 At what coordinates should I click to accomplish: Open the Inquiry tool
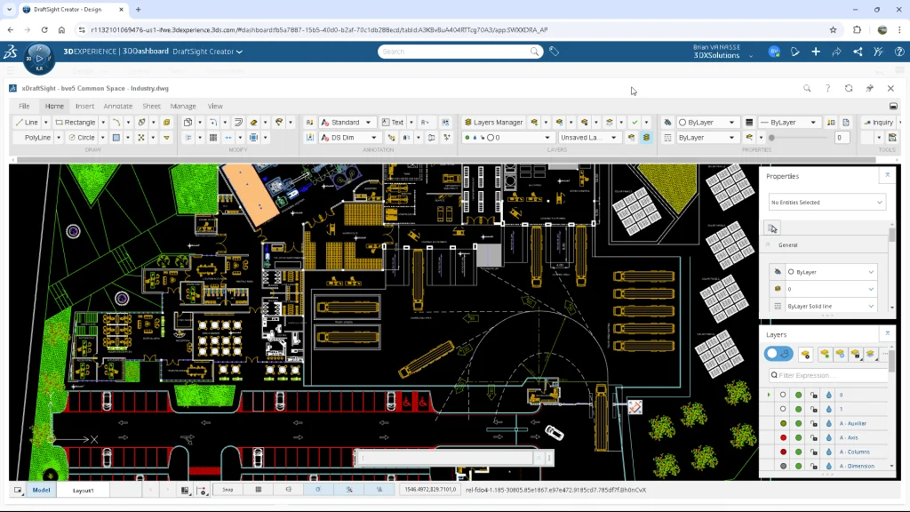tap(878, 122)
